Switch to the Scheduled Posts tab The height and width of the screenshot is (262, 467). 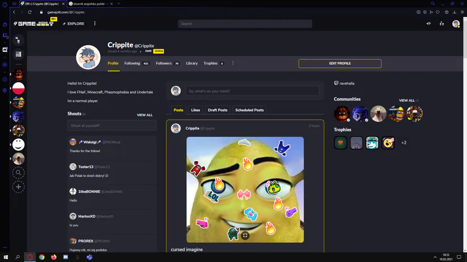[x=249, y=110]
